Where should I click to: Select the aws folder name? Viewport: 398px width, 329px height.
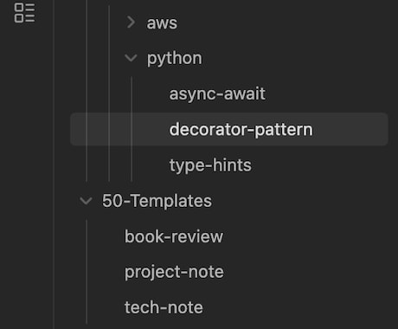(x=162, y=23)
